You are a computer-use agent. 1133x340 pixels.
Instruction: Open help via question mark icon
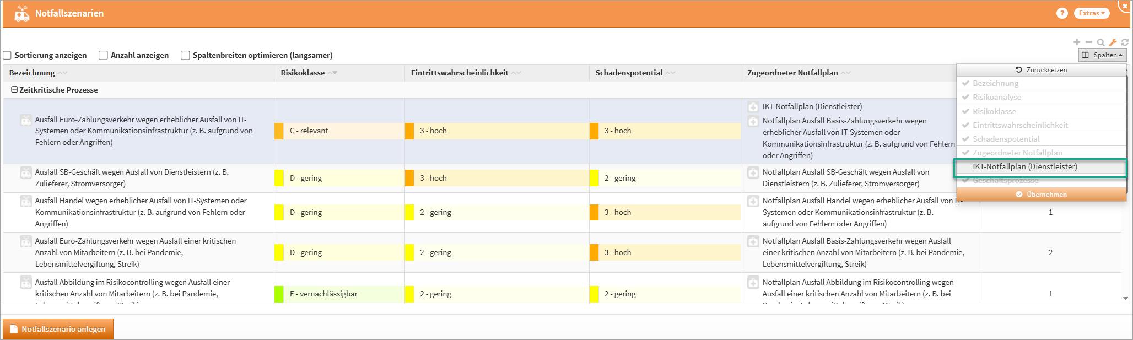(1062, 13)
